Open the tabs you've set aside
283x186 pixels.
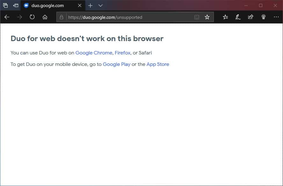tap(5, 5)
